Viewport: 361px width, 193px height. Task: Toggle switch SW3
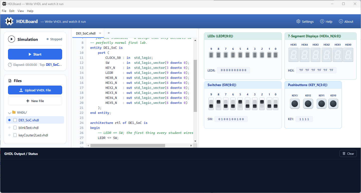pyautogui.click(x=255, y=104)
